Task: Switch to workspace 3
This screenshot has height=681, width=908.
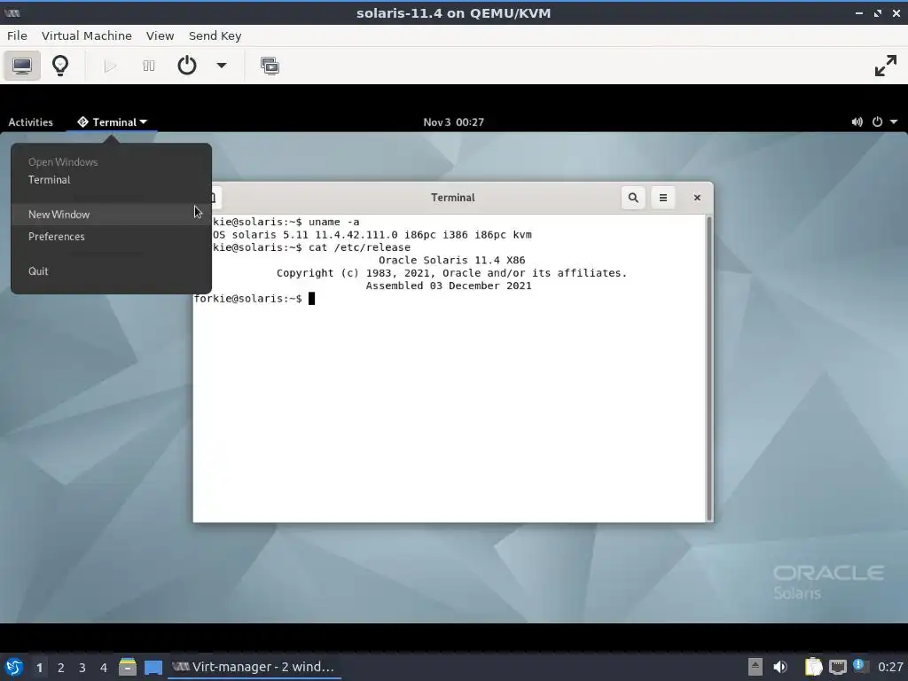Action: pos(82,668)
